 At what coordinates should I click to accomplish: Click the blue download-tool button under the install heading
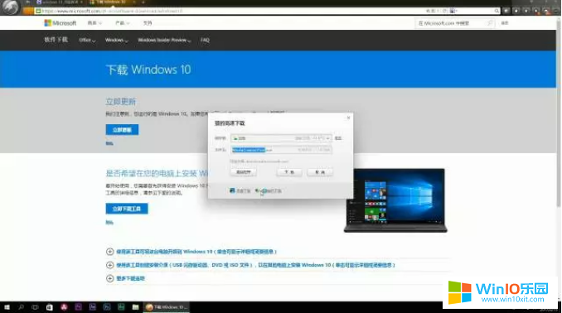click(127, 209)
